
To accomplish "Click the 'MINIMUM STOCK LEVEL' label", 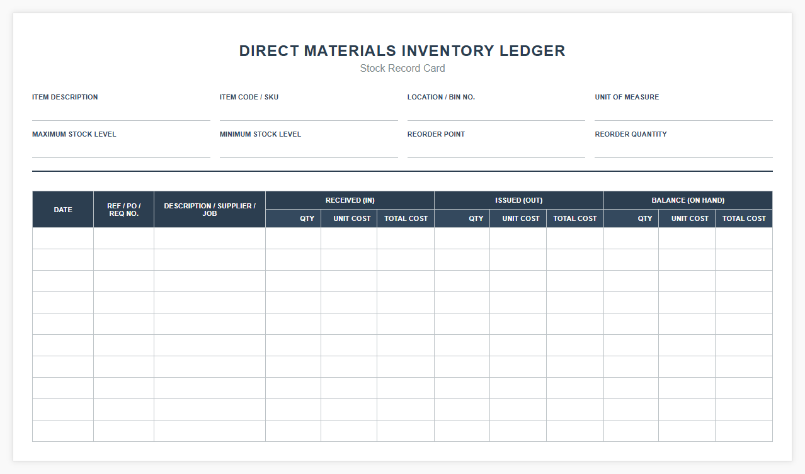I will pos(260,134).
